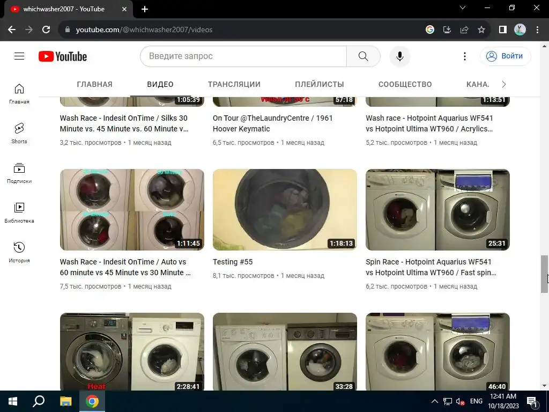
Task: Reload the page with the refresh icon
Action: [x=46, y=30]
